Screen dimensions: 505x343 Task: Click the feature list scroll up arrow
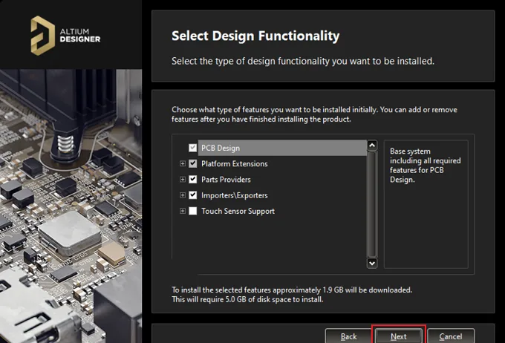coord(372,146)
